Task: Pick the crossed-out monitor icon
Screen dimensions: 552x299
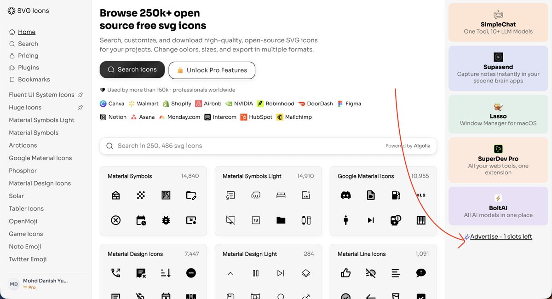Action: click(231, 220)
